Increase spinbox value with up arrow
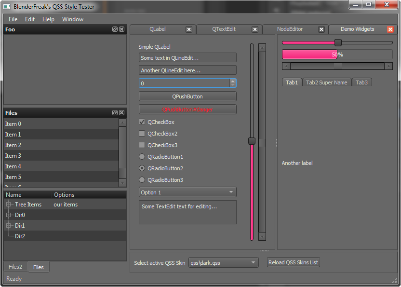 coord(233,81)
